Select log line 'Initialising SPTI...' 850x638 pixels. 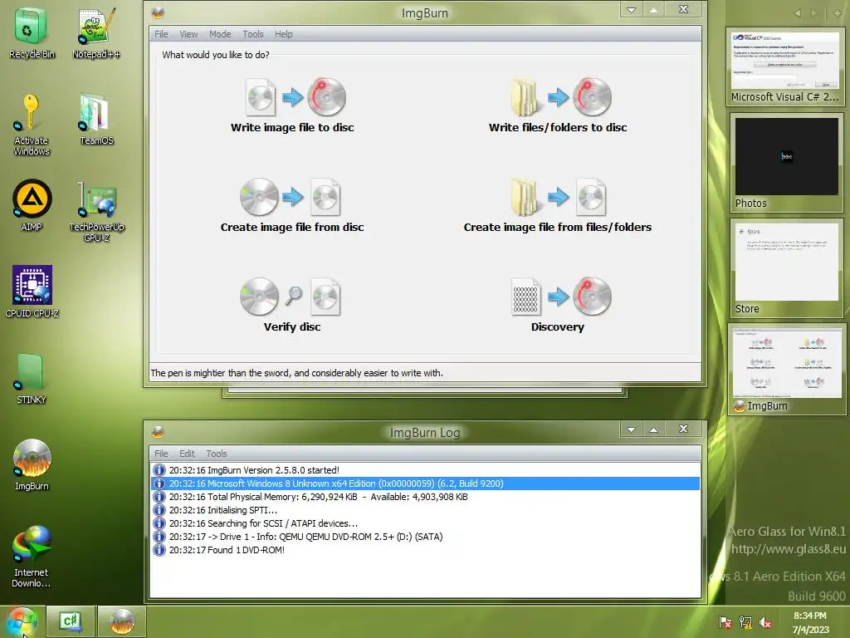click(x=425, y=510)
